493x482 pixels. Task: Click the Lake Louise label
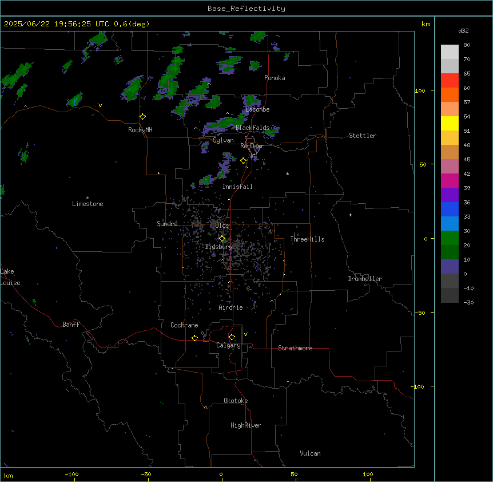click(x=10, y=277)
